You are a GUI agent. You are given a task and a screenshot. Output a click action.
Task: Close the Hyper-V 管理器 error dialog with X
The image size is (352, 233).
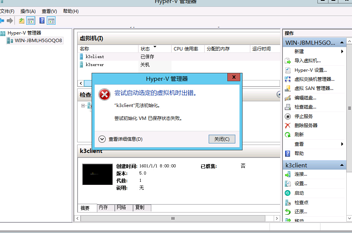click(x=234, y=77)
